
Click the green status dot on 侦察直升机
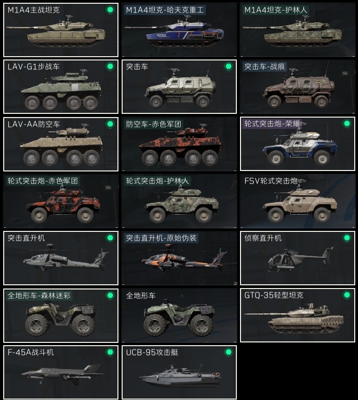347,238
